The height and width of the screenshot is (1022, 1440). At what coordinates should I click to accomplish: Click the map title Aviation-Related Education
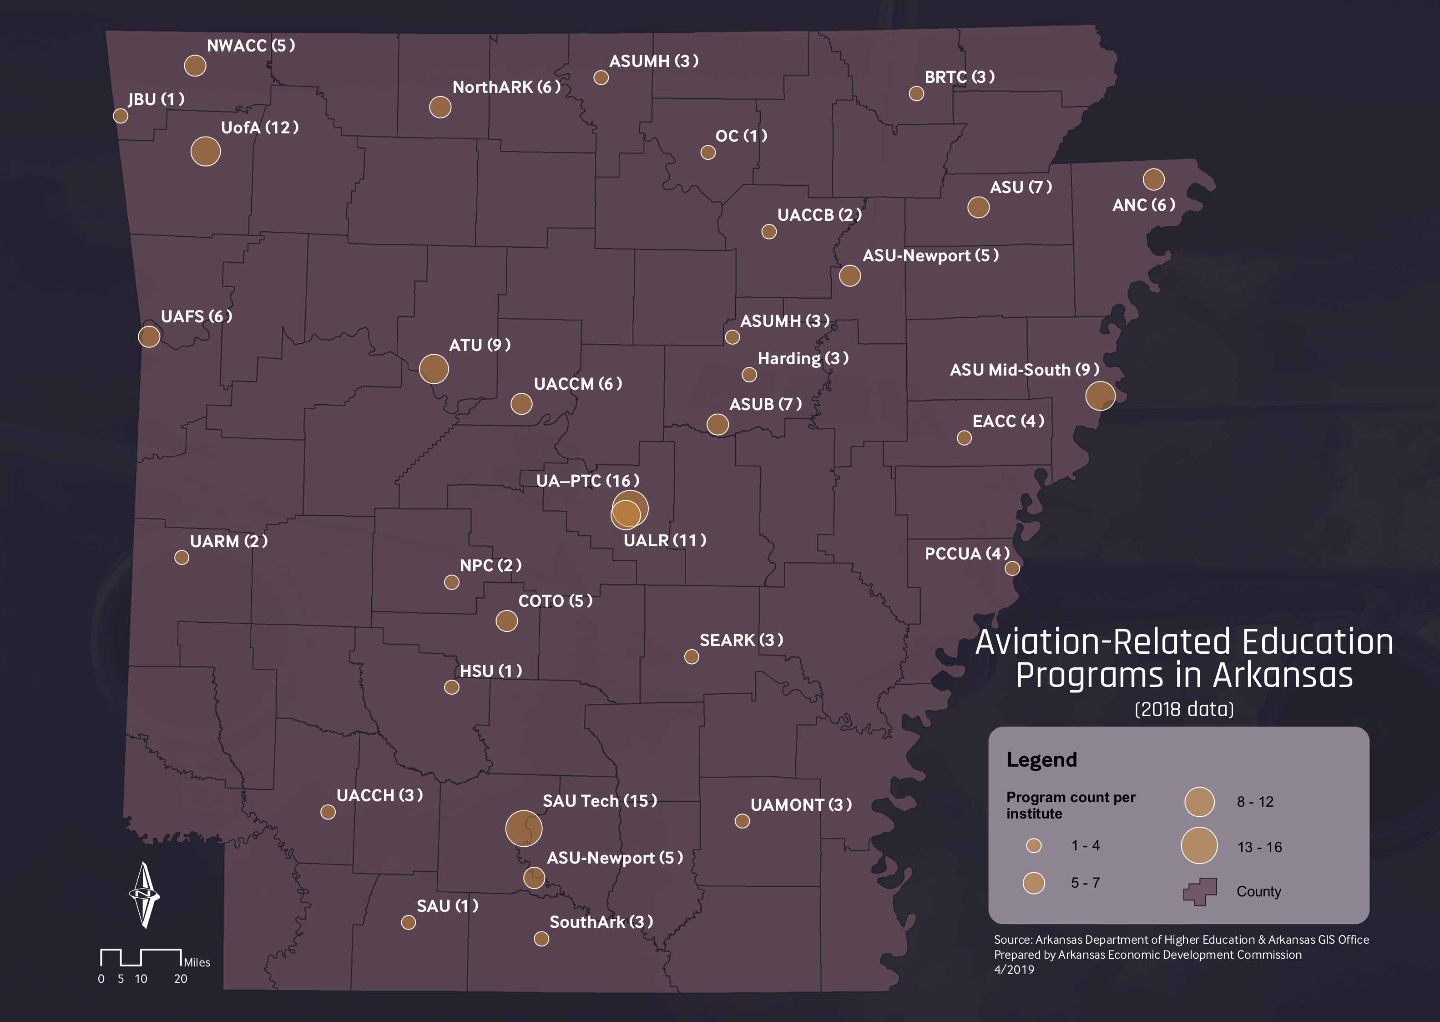[x=1183, y=642]
